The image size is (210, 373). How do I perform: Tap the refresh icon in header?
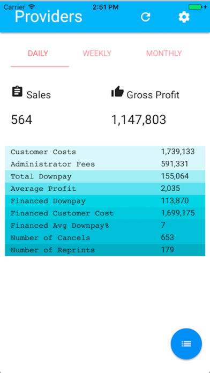[146, 17]
